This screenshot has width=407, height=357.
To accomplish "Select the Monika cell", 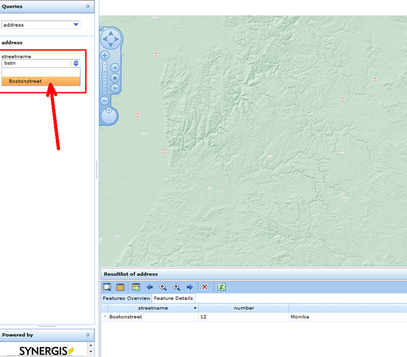I will pos(348,317).
